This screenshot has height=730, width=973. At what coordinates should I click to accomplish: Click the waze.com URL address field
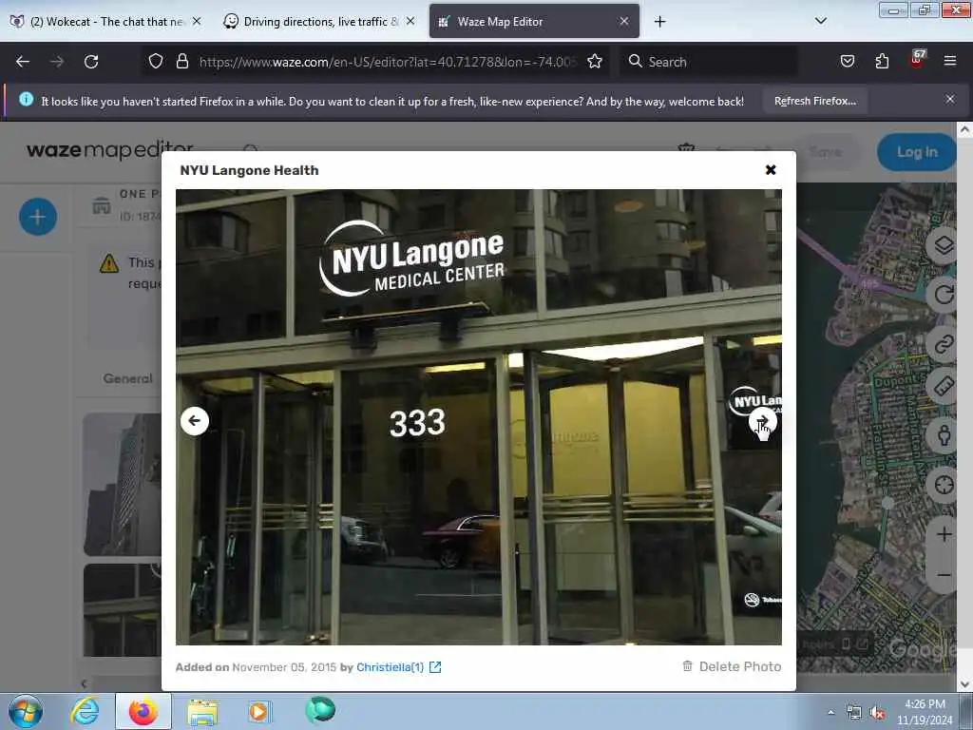tap(388, 62)
